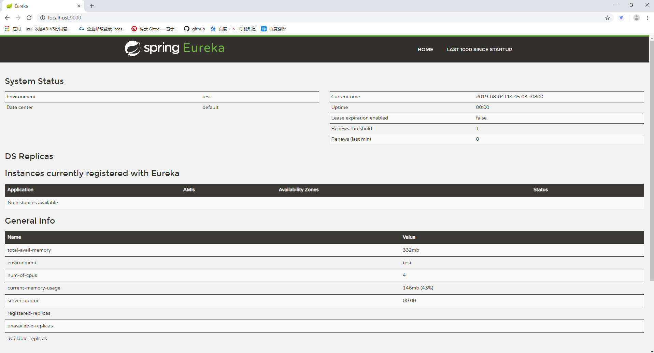Screen dimensions: 654x353
Task: Click the blue bird extension icon
Action: pos(622,18)
